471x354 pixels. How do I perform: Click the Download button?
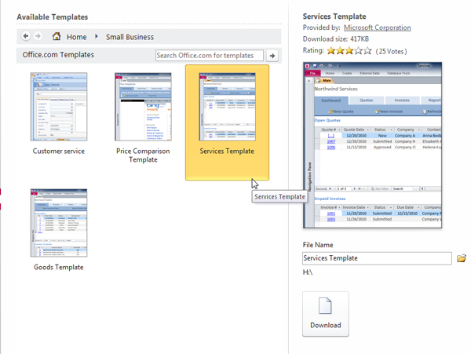(326, 313)
